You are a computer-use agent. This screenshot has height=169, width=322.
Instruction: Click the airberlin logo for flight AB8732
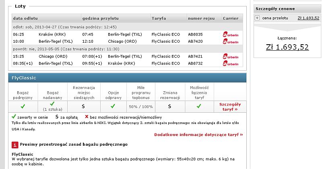point(231,63)
